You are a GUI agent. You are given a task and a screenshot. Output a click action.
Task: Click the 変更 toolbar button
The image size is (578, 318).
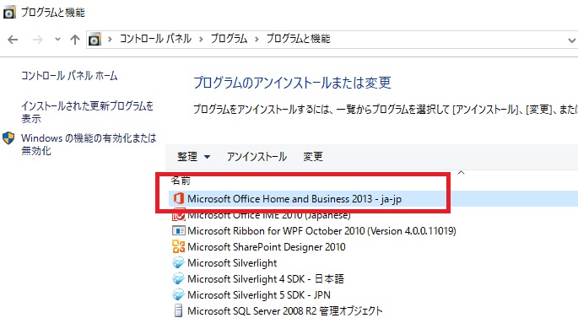[312, 157]
